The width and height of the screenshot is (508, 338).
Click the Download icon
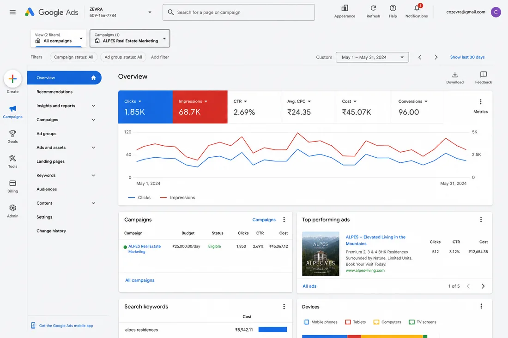coord(455,75)
